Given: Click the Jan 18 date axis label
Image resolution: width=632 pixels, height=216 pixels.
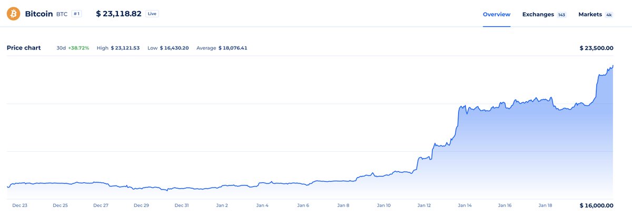Looking at the screenshot, I should click(x=545, y=205).
